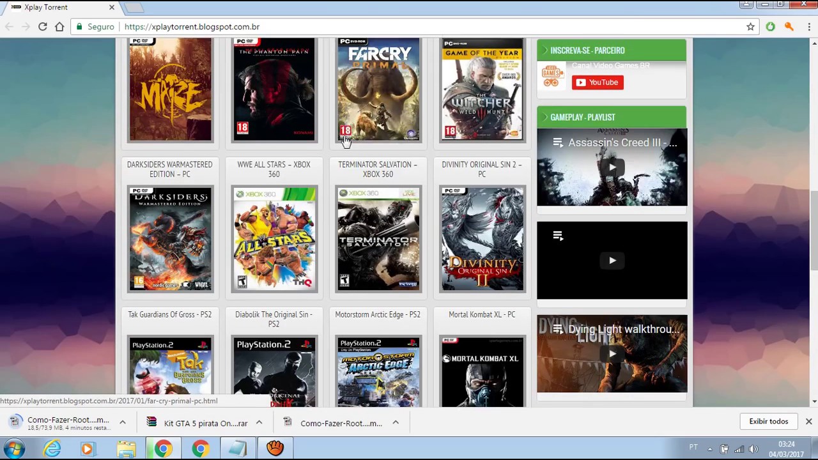This screenshot has width=818, height=460.
Task: Click the WWE All Stars cover image
Action: point(274,239)
